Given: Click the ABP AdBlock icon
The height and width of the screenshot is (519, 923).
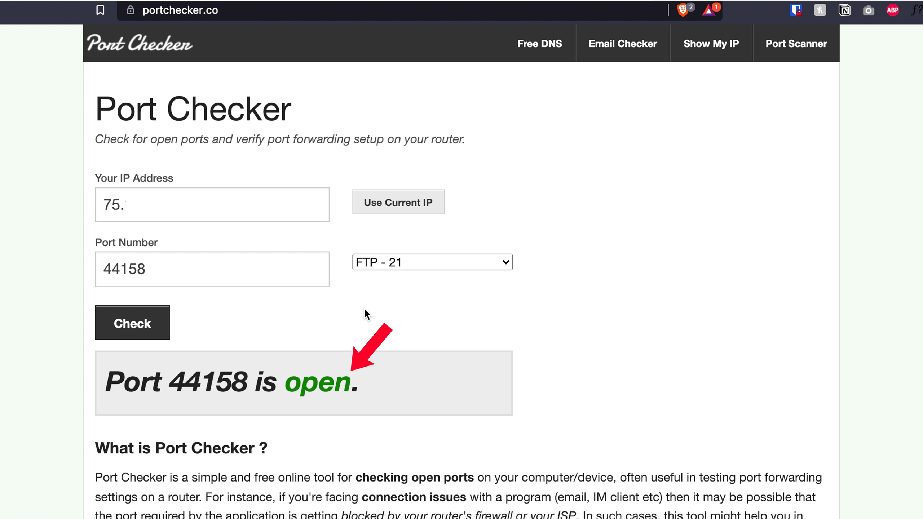Looking at the screenshot, I should (x=893, y=10).
